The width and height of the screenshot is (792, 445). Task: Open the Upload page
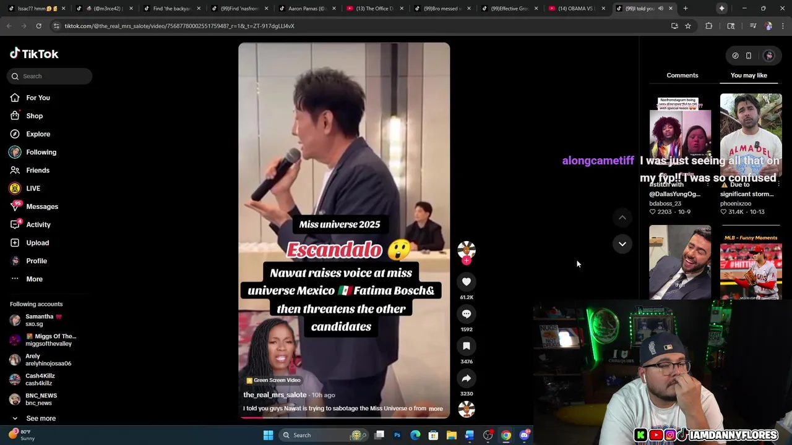tap(30, 243)
